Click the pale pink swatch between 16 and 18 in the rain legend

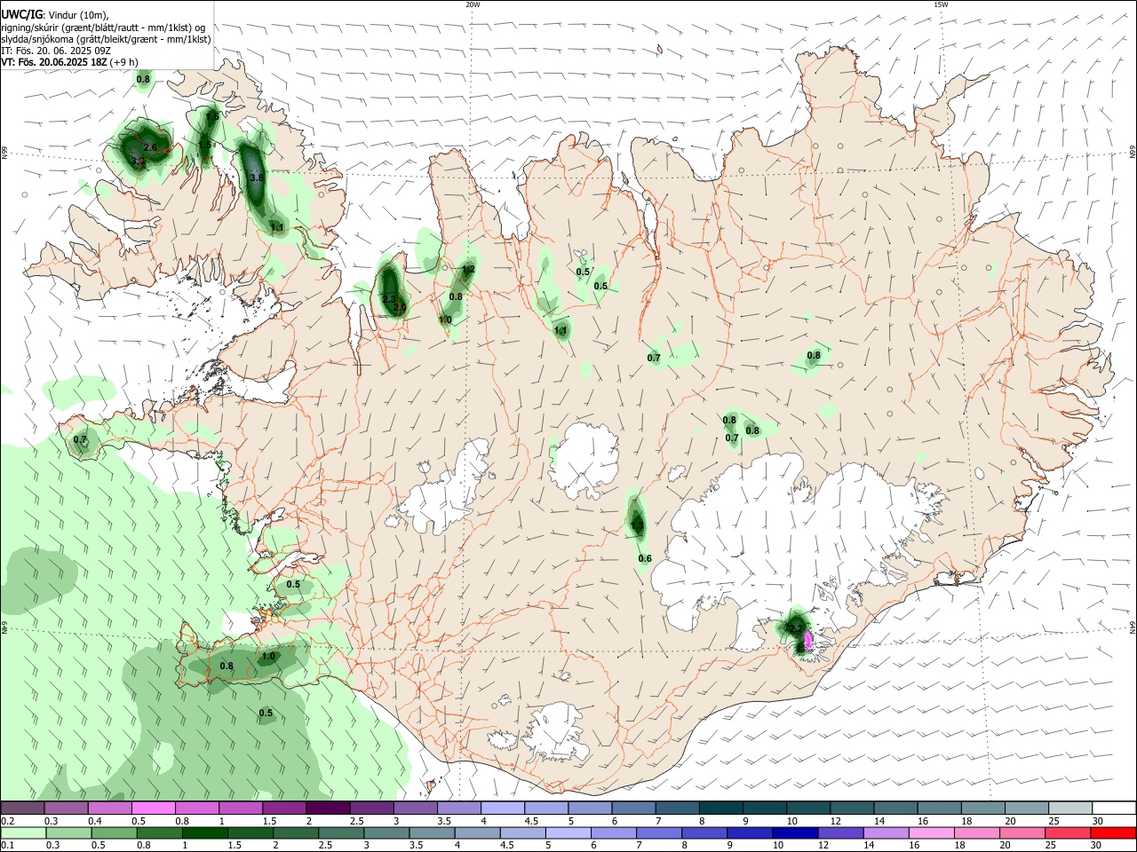point(931,832)
